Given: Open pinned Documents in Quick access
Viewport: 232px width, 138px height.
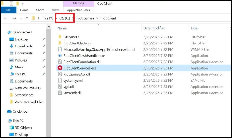Looking at the screenshot, I should 24,53.
